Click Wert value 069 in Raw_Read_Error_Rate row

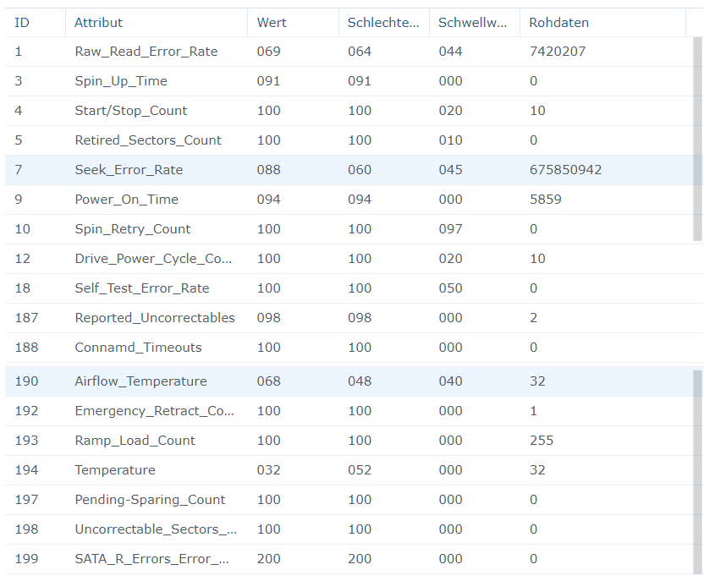pyautogui.click(x=268, y=52)
